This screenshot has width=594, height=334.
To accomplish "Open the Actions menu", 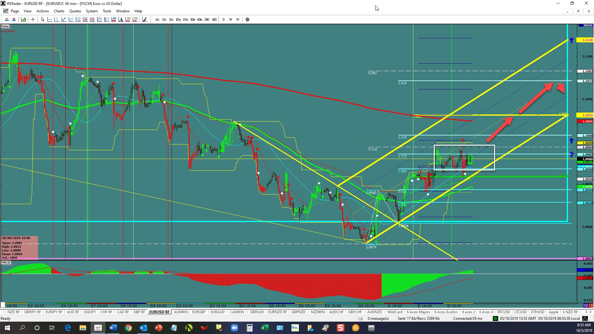I will (x=43, y=11).
